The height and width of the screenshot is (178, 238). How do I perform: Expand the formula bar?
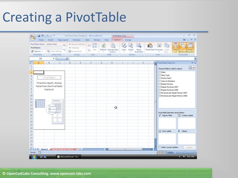(x=195, y=58)
